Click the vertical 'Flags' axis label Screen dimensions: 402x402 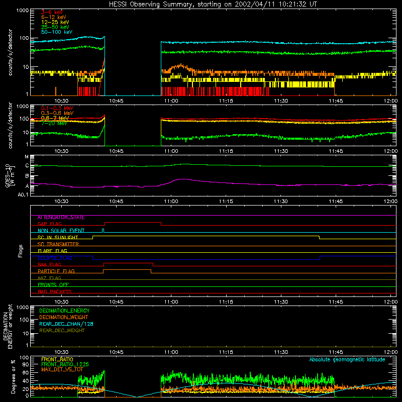21,251
